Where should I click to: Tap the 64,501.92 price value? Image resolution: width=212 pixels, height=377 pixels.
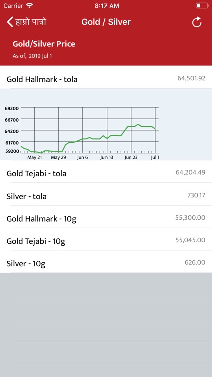tap(191, 78)
